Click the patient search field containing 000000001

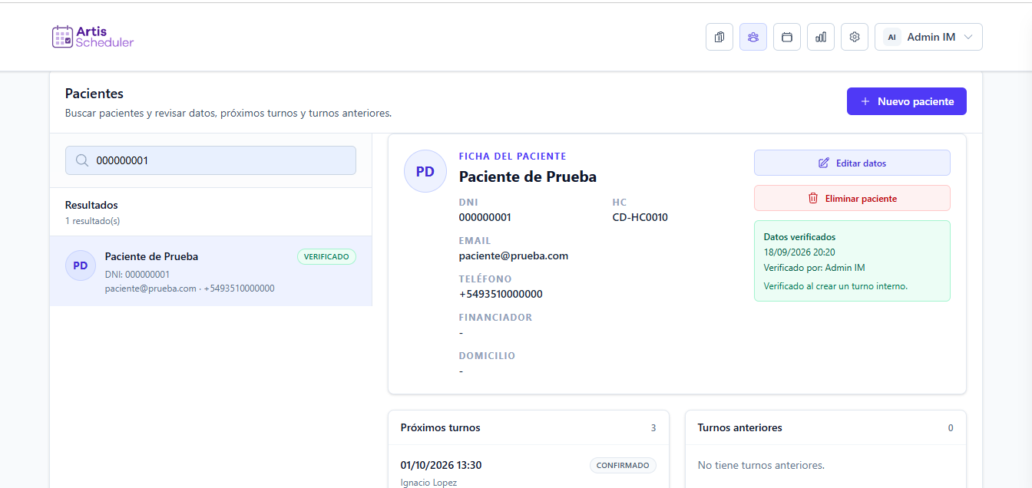[x=210, y=160]
